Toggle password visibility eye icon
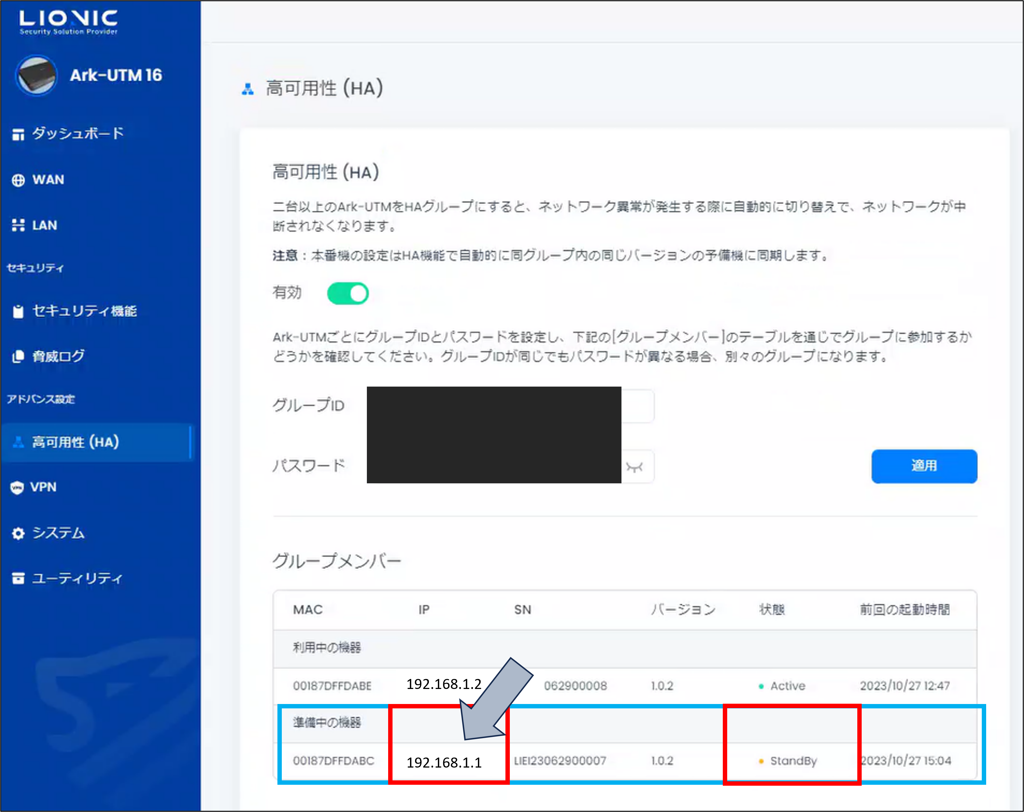The height and width of the screenshot is (812, 1024). (x=635, y=467)
